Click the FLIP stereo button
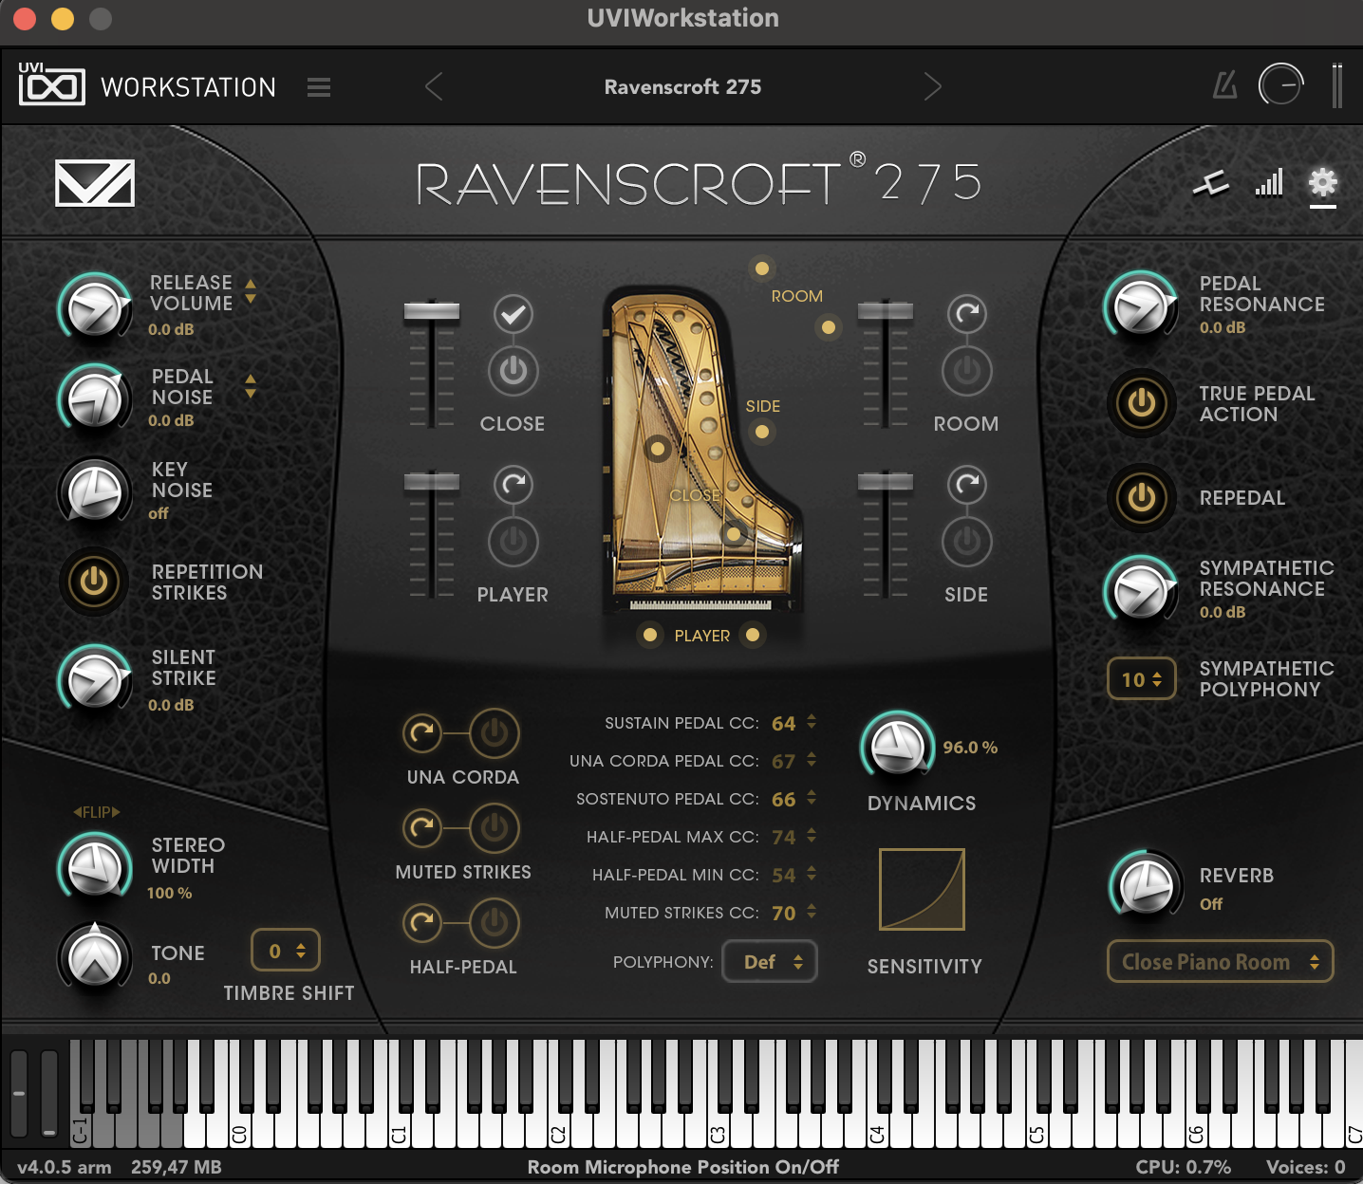This screenshot has height=1184, width=1363. click(97, 812)
